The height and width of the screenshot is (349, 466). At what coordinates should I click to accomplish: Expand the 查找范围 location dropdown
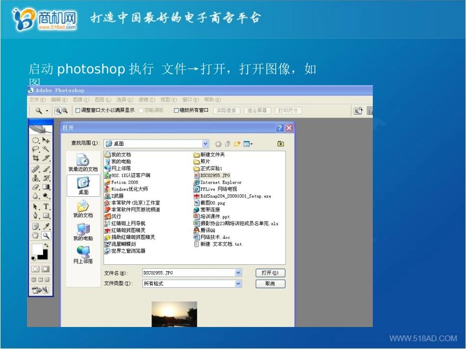pyautogui.click(x=206, y=144)
